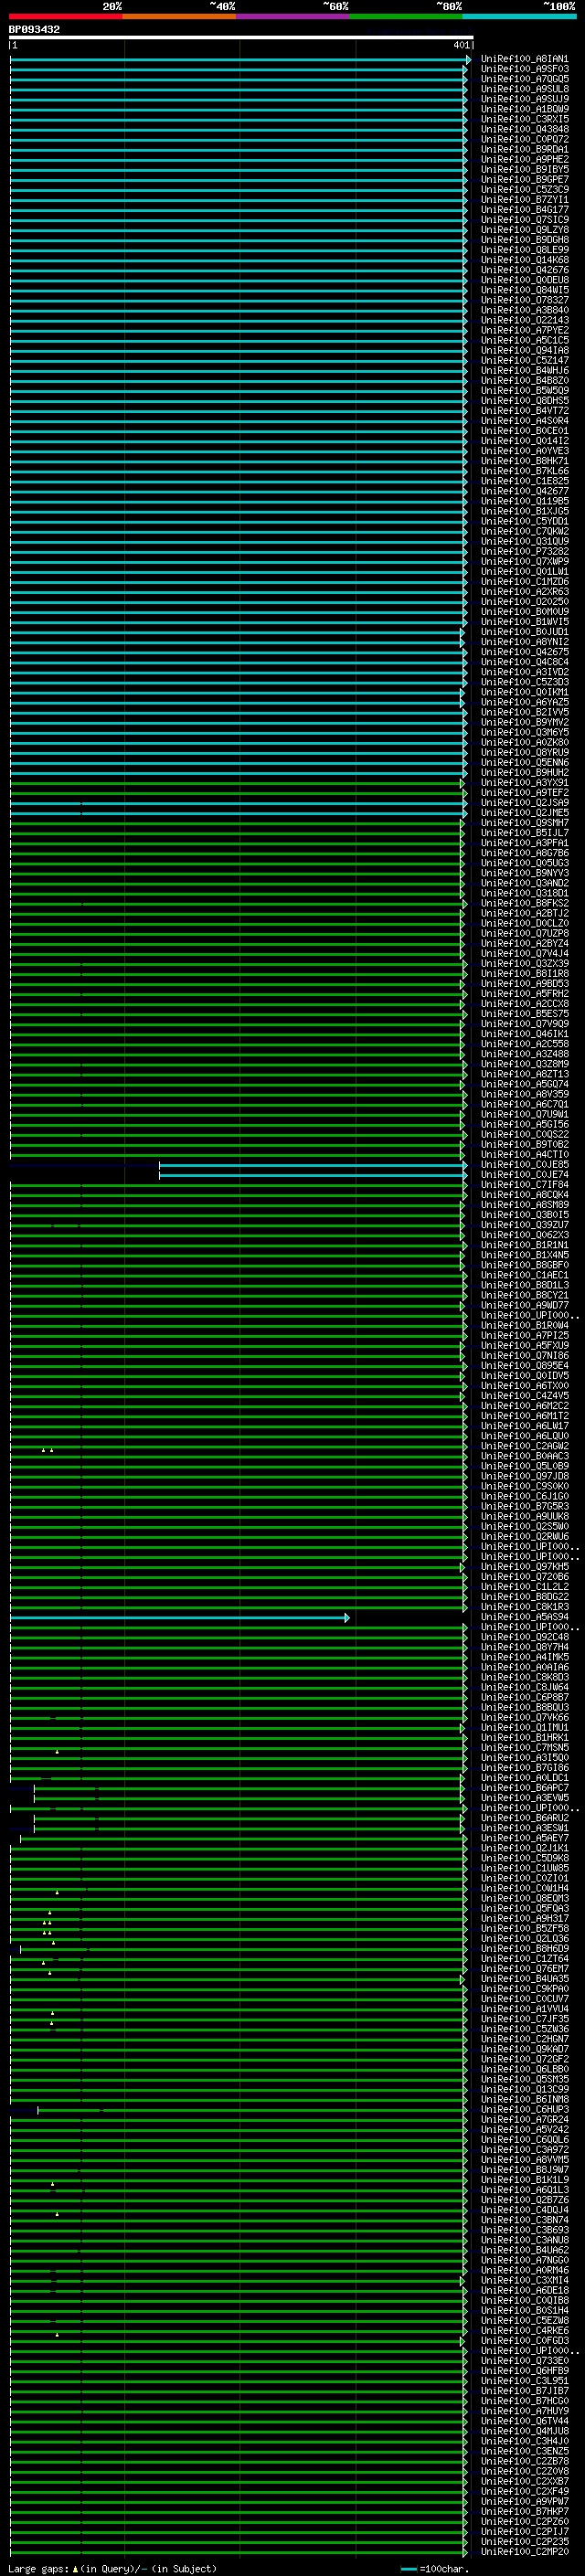Select the UniRef100_Q01412 label
The height and width of the screenshot is (2576, 585).
(x=524, y=441)
